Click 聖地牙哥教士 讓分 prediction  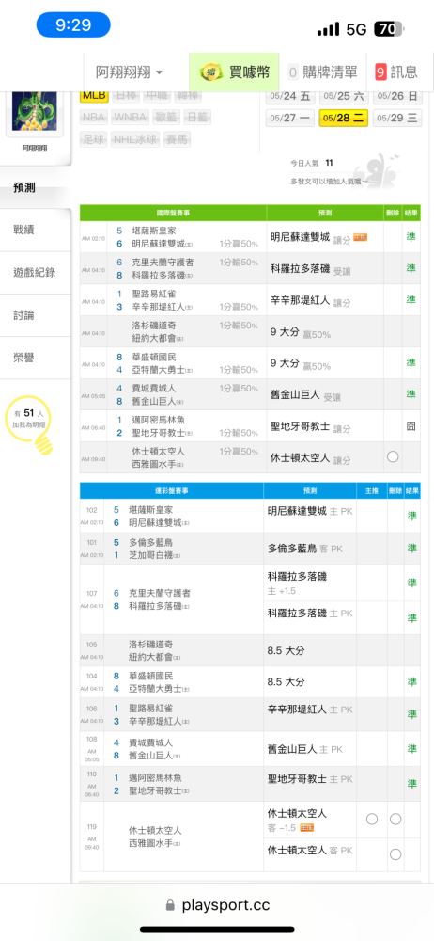pyautogui.click(x=311, y=426)
